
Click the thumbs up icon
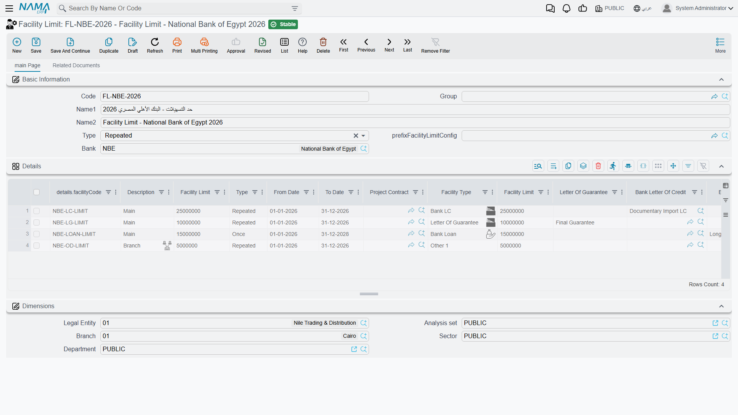pyautogui.click(x=583, y=8)
